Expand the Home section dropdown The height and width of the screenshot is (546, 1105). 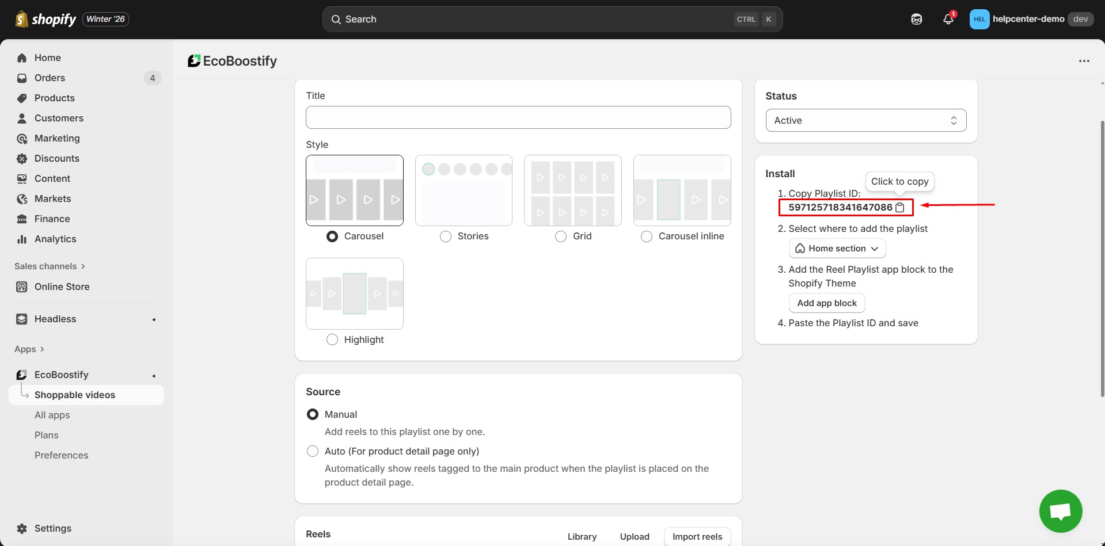pyautogui.click(x=837, y=249)
